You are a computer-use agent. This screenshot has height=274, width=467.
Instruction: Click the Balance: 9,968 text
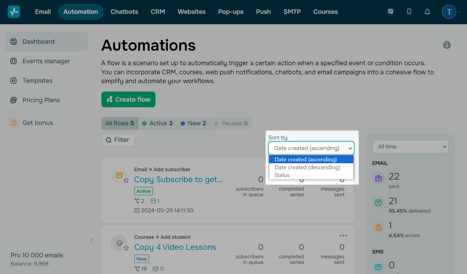point(30,264)
